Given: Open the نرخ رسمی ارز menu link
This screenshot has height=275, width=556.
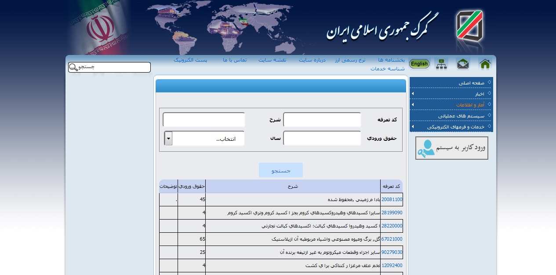Looking at the screenshot, I should coord(350,61).
